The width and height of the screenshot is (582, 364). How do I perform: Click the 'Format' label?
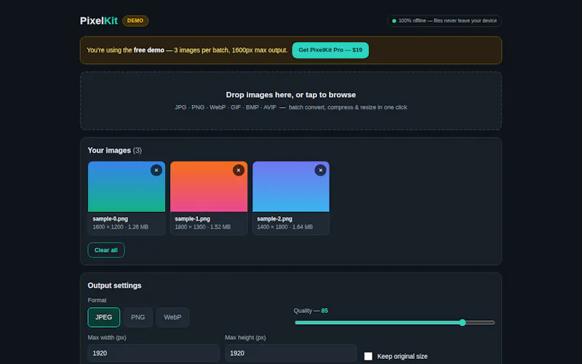coord(97,300)
